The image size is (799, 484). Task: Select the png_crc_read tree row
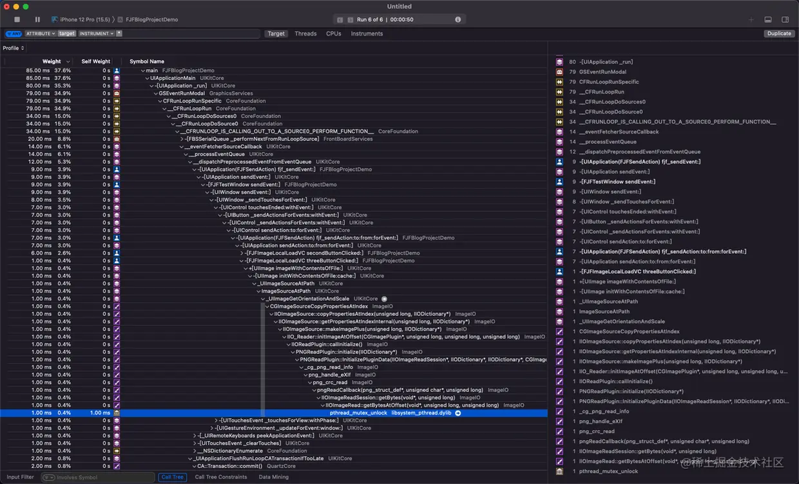(274, 382)
